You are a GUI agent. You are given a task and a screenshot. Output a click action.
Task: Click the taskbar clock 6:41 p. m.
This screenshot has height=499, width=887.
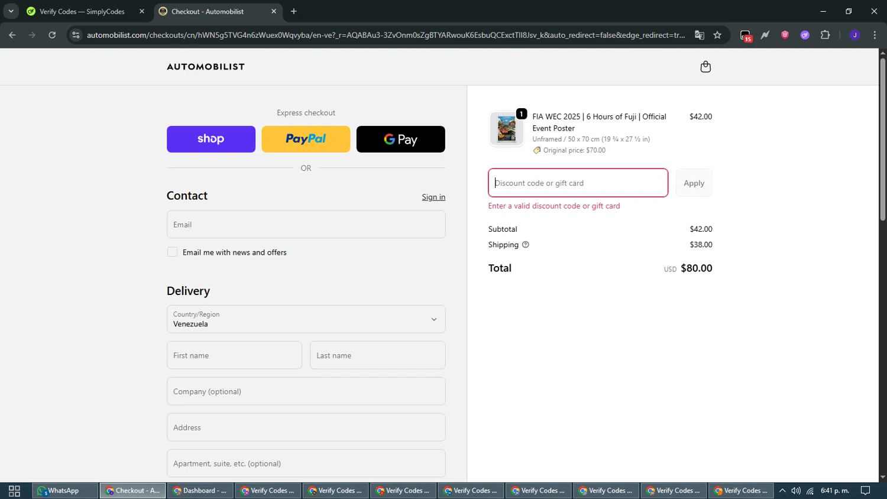[834, 491]
